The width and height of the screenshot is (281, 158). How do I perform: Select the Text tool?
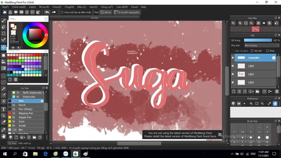[x=3, y=109]
